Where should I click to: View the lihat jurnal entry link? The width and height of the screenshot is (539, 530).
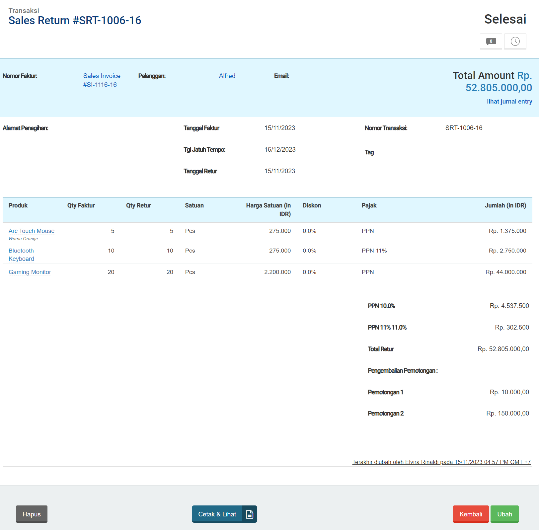(509, 102)
